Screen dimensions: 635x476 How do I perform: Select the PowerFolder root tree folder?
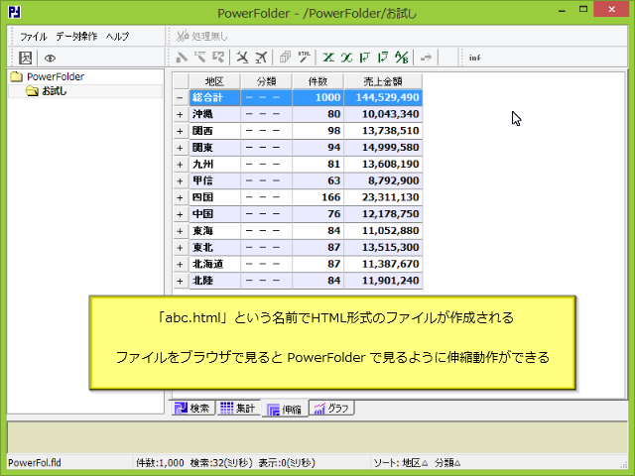[x=48, y=76]
